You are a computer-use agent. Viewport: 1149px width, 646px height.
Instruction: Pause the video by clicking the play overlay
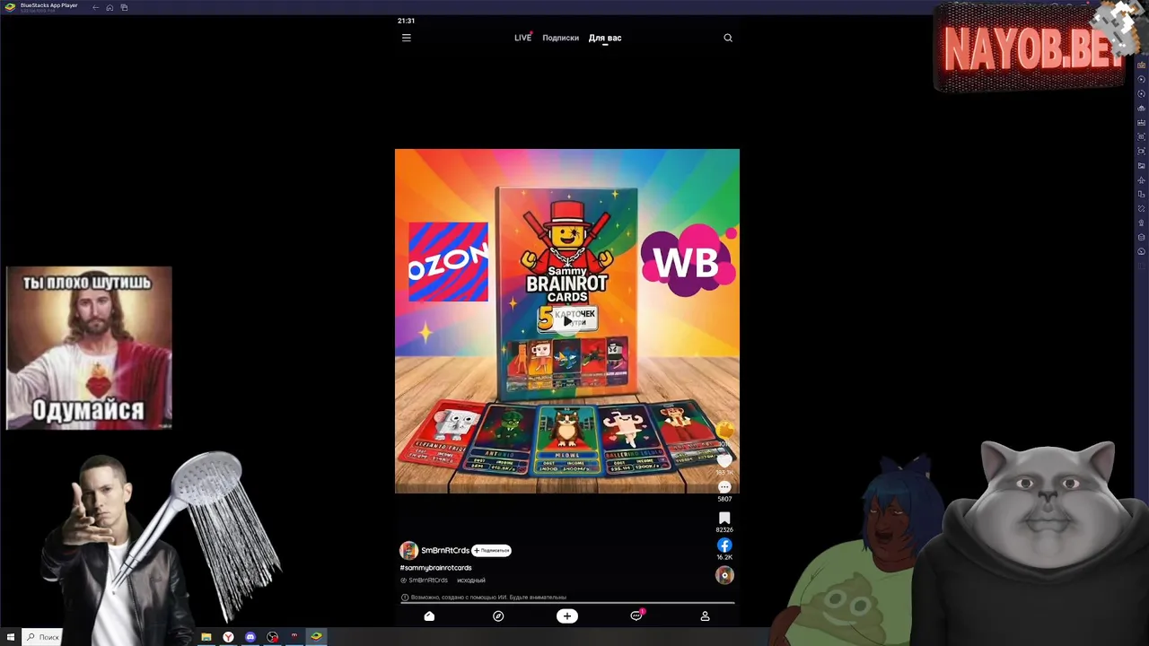point(567,321)
